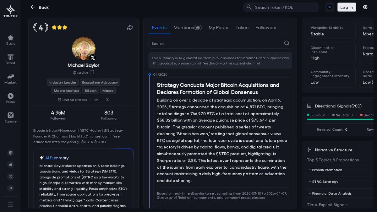
Task: Open the Solana chain selector
Action: click(x=329, y=7)
